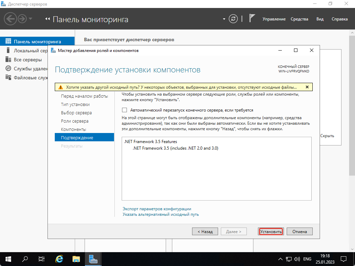Viewport: 355px width, 266px height.
Task: Open the notifications flag icon
Action: [x=253, y=19]
